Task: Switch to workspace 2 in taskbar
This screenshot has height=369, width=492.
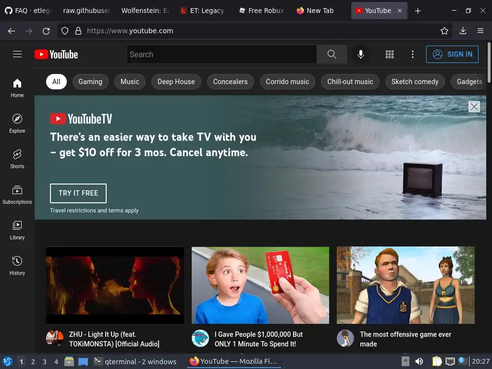Action: [33, 362]
